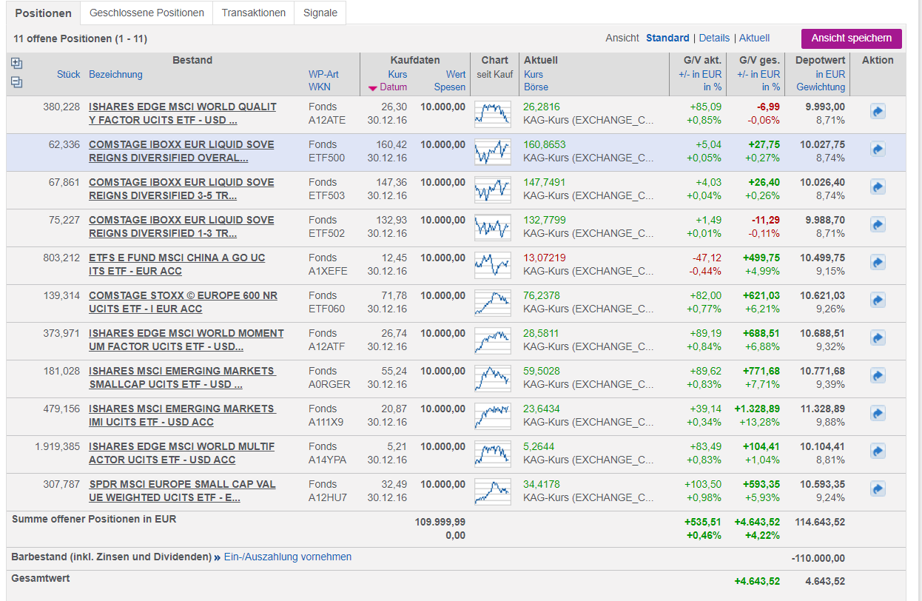Click action icon for ETFS E Fund MSCI China row
This screenshot has width=922, height=601.
point(878,263)
